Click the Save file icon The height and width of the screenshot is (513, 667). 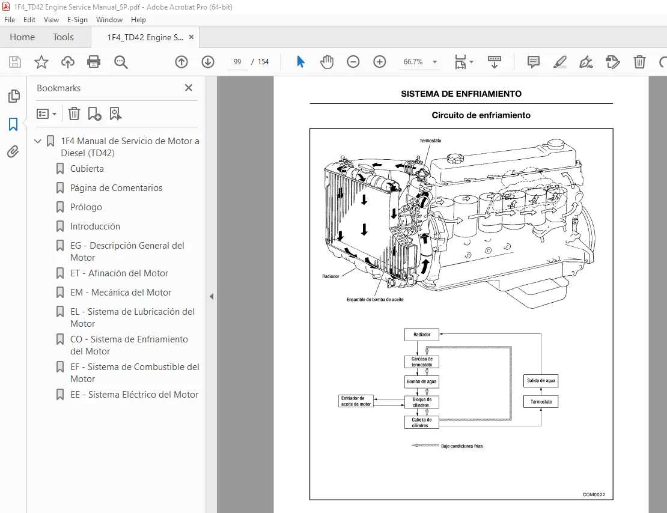point(15,62)
